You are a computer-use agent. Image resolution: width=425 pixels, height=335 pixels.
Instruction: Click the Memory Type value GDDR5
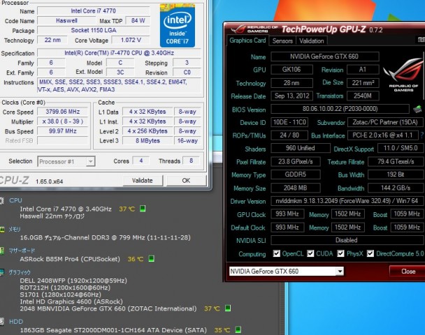click(296, 174)
